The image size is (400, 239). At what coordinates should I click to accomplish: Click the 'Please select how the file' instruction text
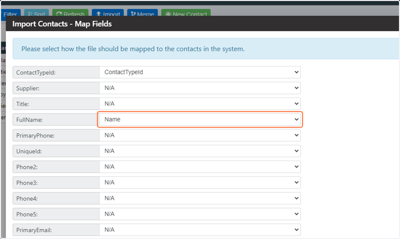[133, 49]
